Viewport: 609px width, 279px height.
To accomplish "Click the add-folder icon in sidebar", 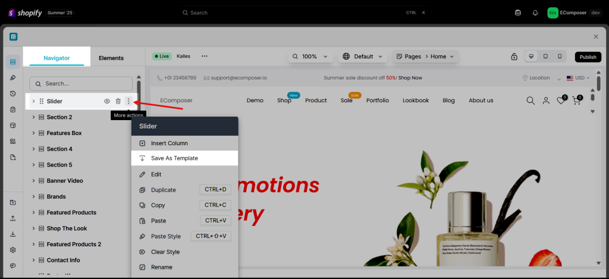I will (13, 202).
